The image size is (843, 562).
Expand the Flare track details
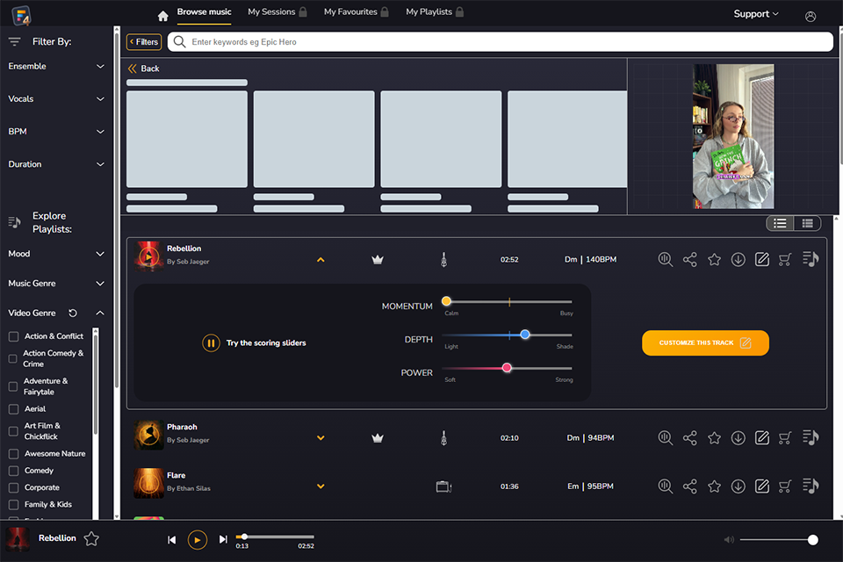321,486
